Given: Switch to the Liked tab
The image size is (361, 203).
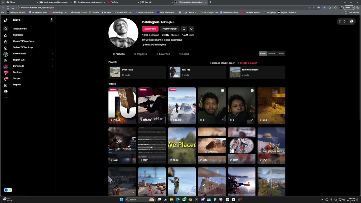Looking at the screenshot, I should pyautogui.click(x=184, y=54).
